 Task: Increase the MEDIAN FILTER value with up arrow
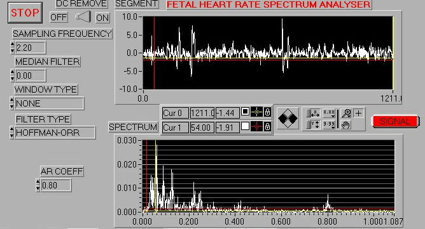click(12, 72)
